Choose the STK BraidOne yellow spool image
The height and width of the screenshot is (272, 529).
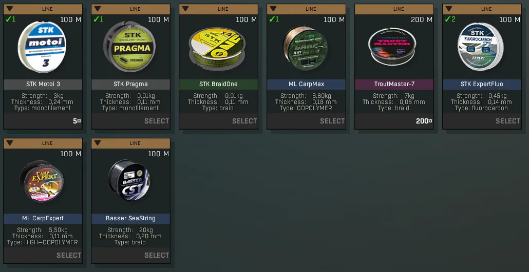217,47
